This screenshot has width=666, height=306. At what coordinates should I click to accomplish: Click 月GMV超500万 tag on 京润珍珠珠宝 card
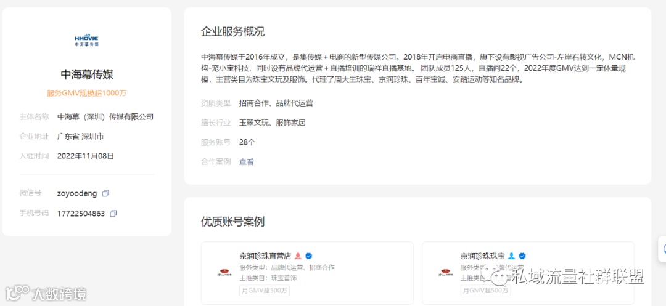pyautogui.click(x=486, y=291)
